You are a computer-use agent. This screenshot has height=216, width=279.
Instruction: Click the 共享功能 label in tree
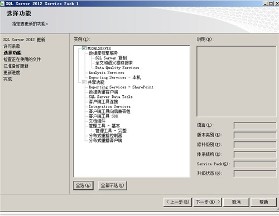96,82
